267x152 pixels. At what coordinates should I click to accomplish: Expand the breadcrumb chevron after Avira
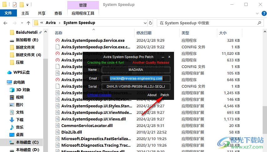pyautogui.click(x=59, y=23)
